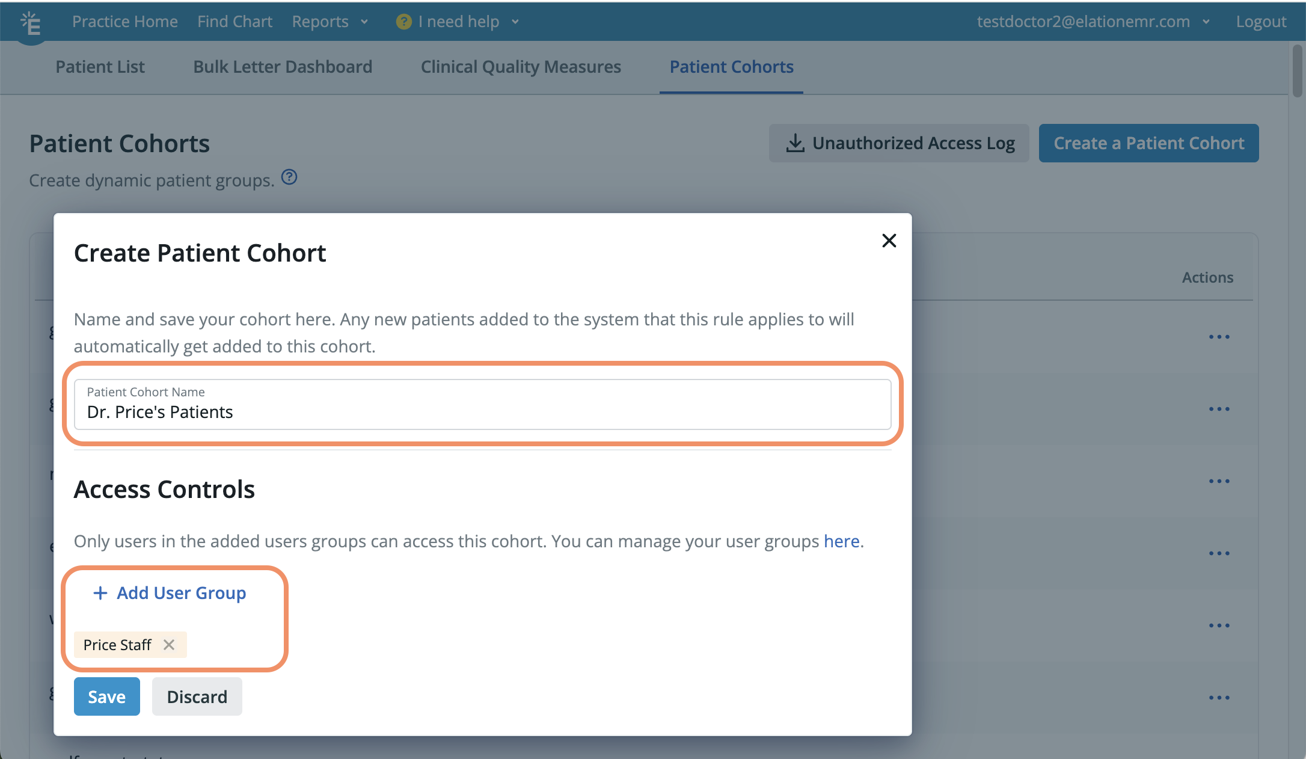
Task: Open the last row's three-dot actions menu
Action: [1219, 698]
